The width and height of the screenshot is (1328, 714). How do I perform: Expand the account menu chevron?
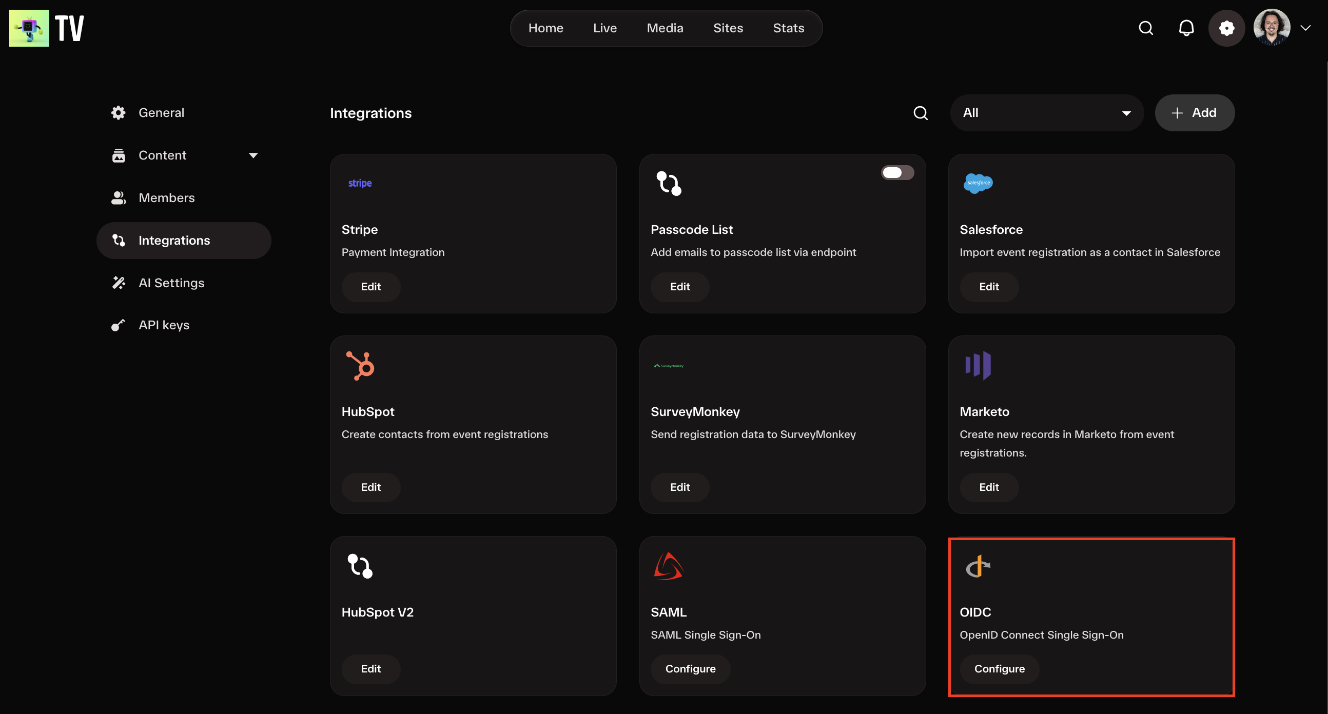tap(1305, 28)
